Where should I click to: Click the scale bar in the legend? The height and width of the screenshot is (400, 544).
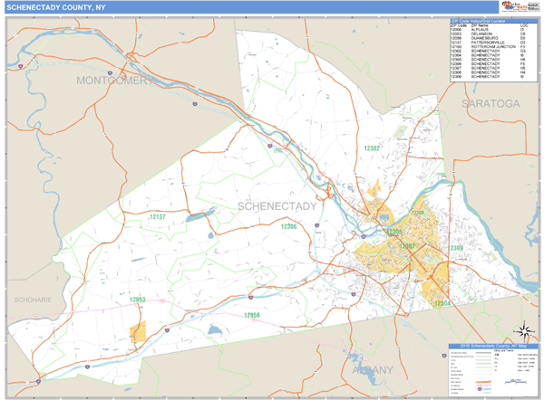[516, 382]
